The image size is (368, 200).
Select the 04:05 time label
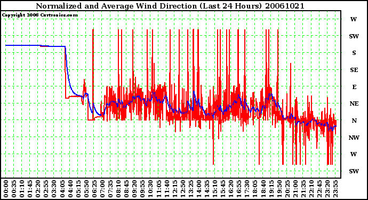coord(62,189)
